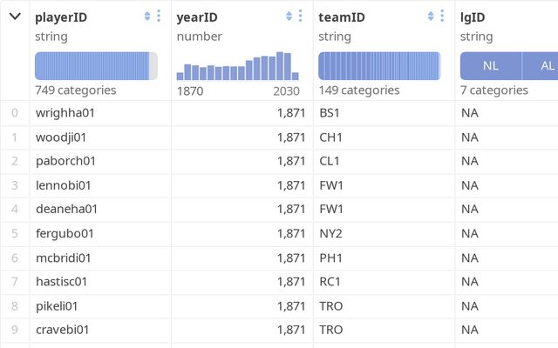Select the cell containing wrighha01

coord(62,113)
